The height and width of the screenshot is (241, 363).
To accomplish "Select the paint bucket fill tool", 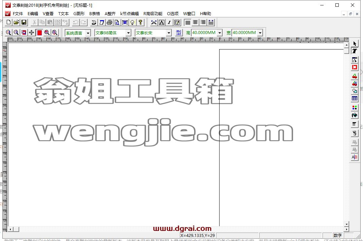I will click(355, 115).
